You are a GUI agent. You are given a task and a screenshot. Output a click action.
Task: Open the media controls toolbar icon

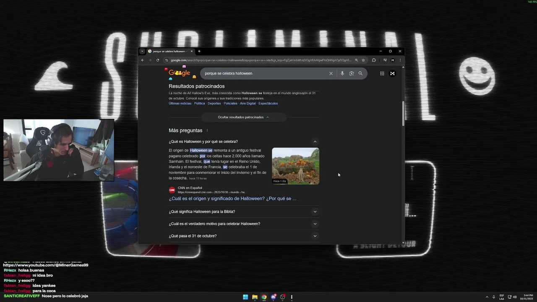coord(385,60)
